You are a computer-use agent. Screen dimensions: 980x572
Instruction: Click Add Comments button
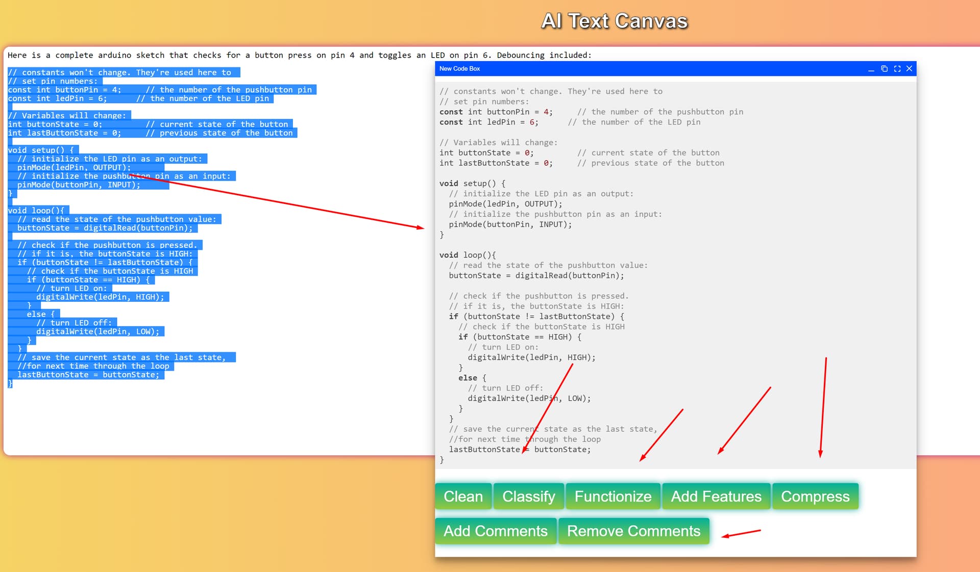pos(495,531)
